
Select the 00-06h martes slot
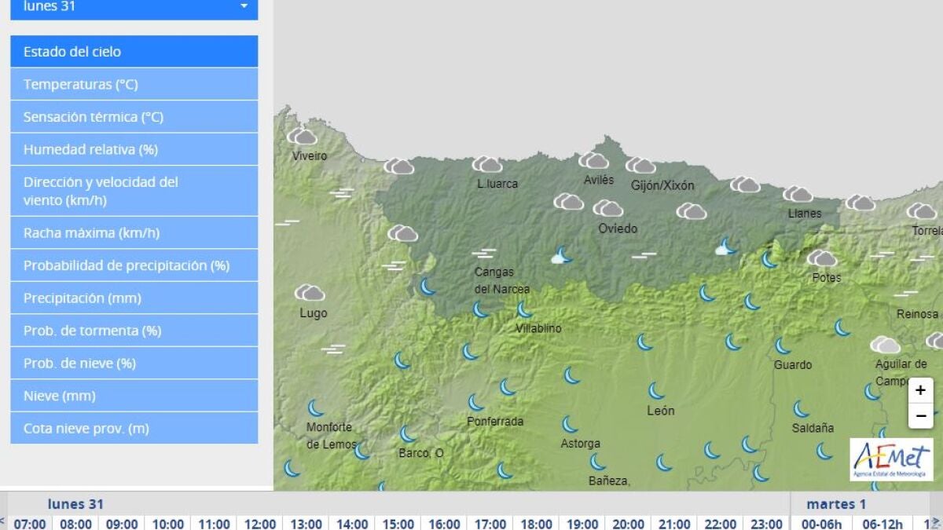813,523
